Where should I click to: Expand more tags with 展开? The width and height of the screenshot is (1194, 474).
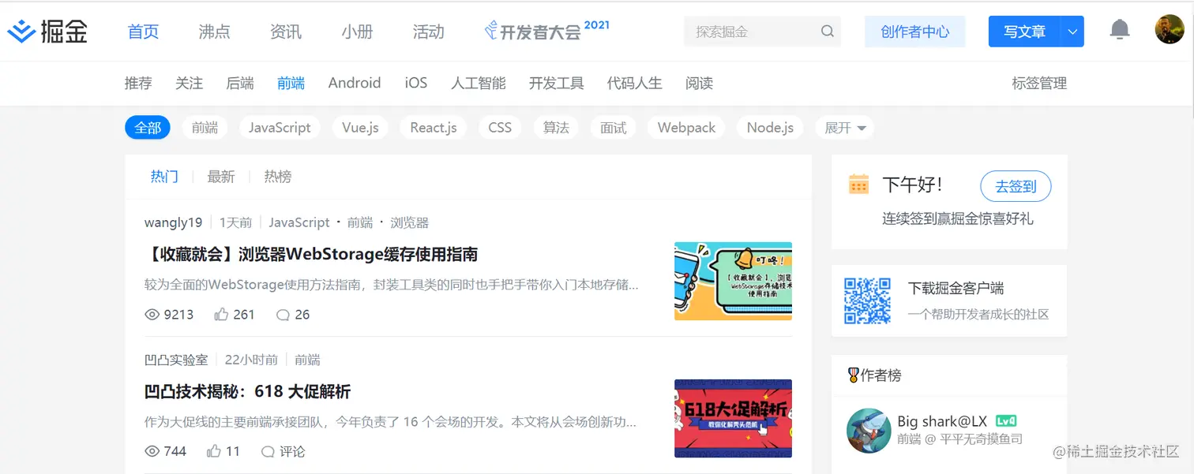(845, 128)
